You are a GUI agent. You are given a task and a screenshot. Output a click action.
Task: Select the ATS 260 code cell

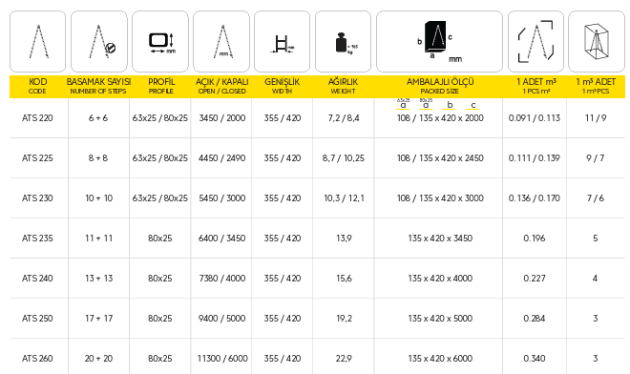pos(37,359)
